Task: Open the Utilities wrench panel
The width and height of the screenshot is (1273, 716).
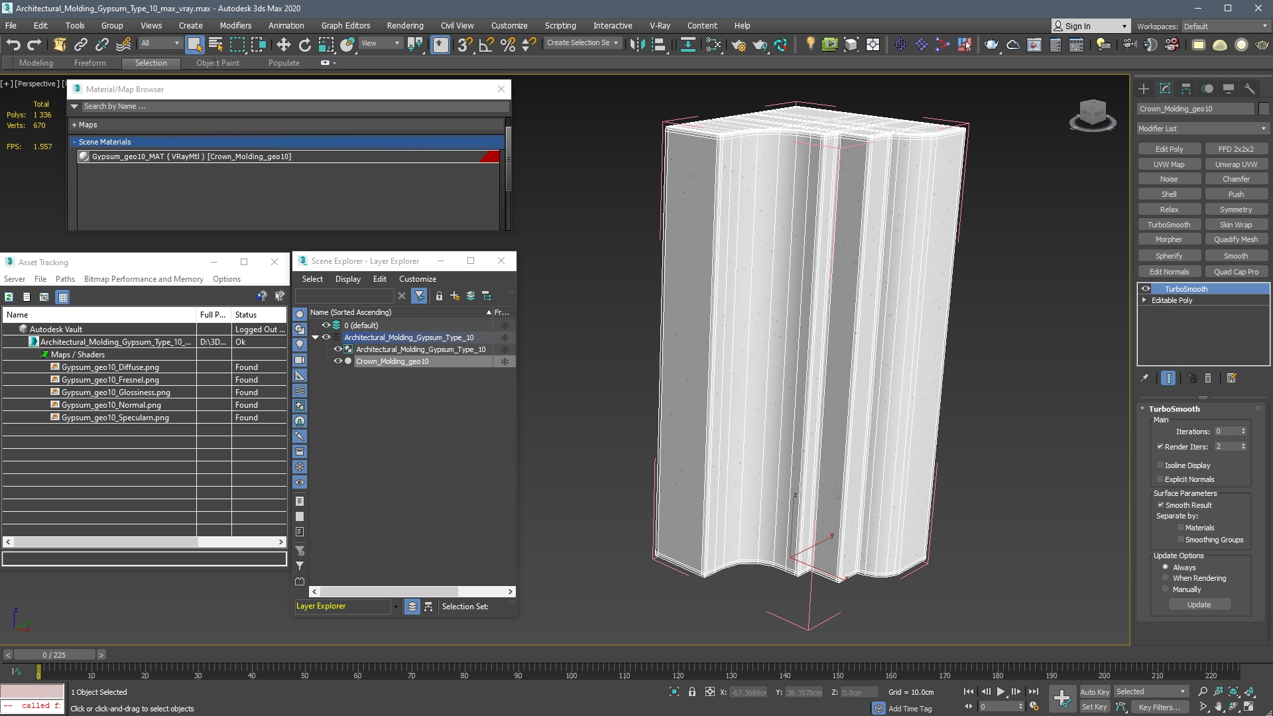Action: click(x=1250, y=89)
